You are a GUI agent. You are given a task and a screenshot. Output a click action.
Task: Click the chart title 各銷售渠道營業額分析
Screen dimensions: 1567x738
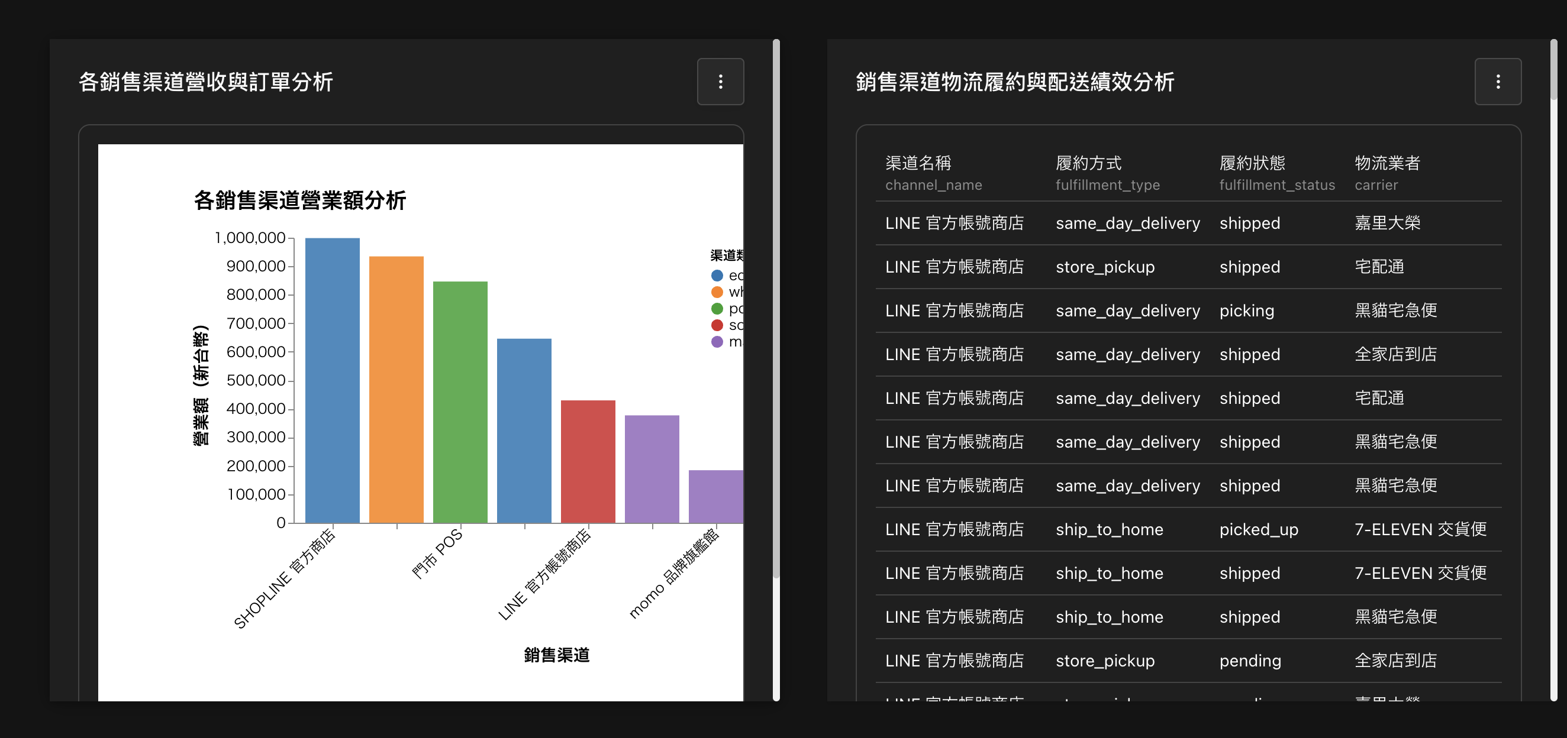pos(299,200)
